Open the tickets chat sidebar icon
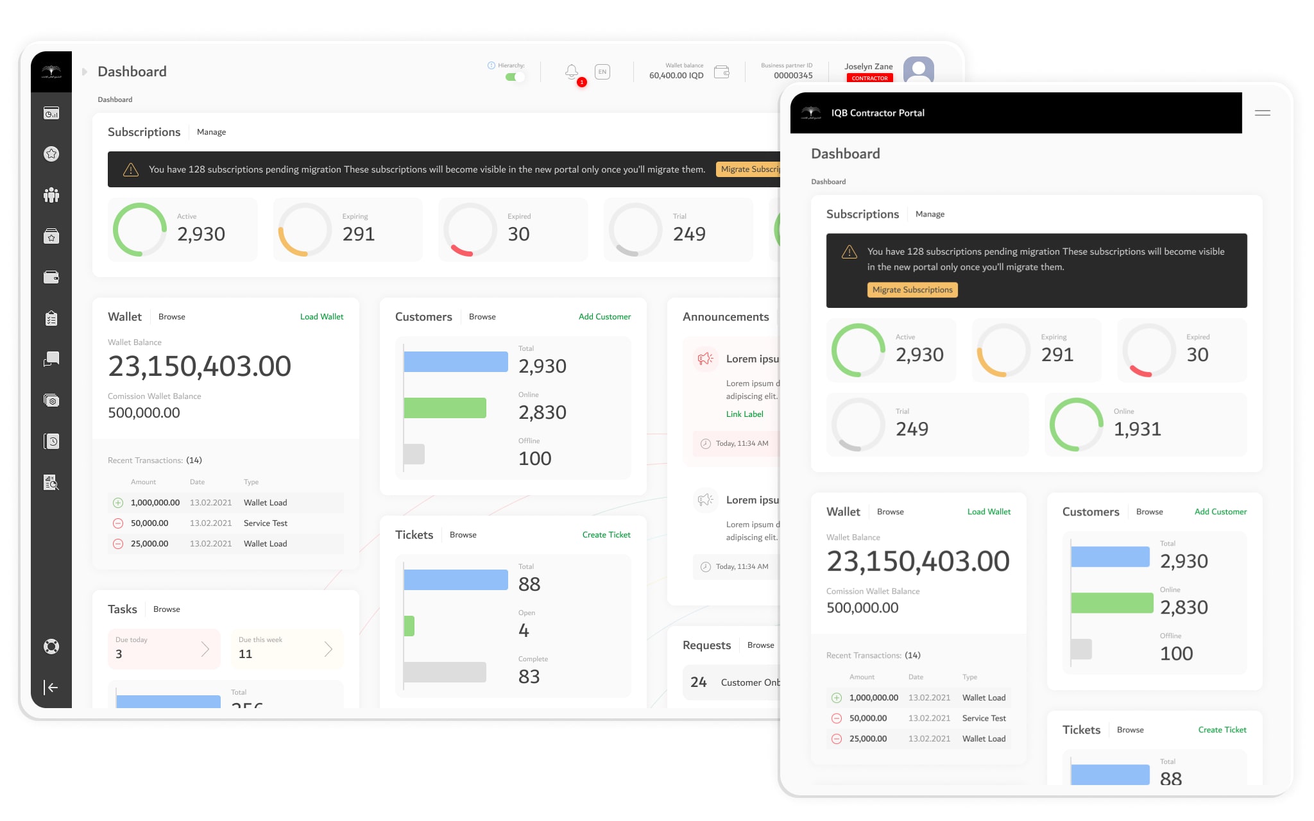The width and height of the screenshot is (1314, 821). point(51,359)
